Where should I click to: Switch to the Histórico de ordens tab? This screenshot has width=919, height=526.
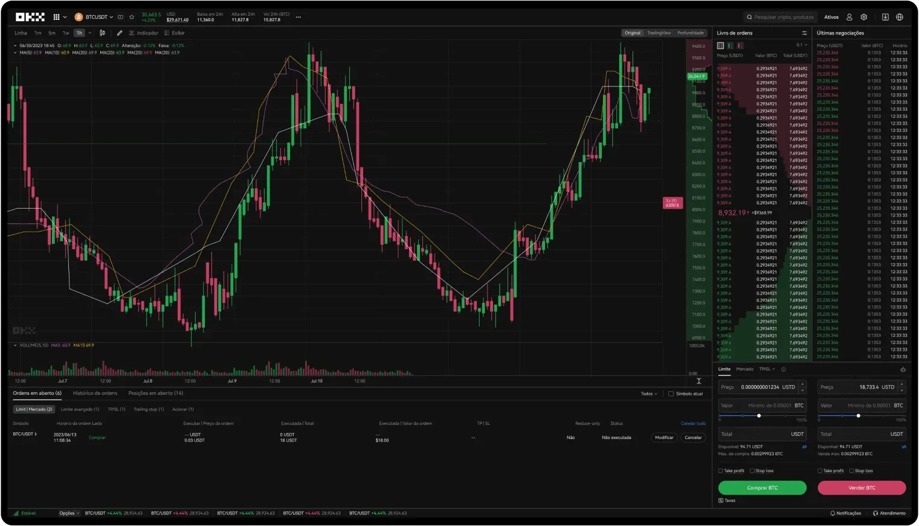[95, 393]
